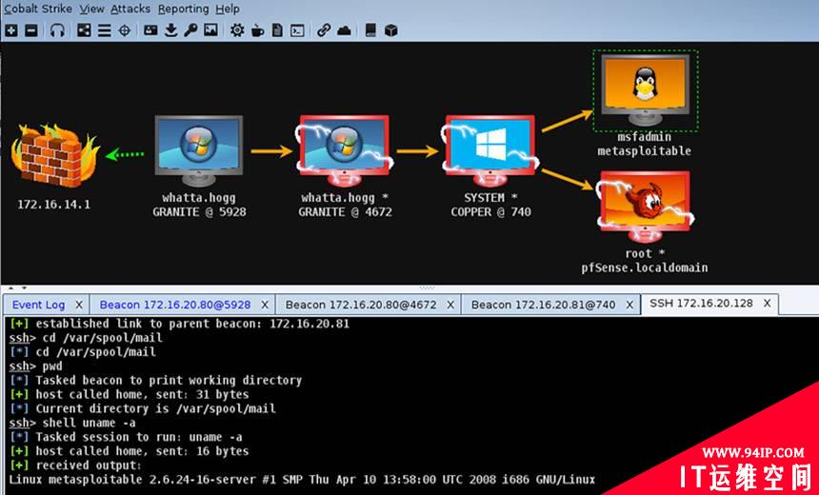Close the Event Log tab

click(x=79, y=305)
